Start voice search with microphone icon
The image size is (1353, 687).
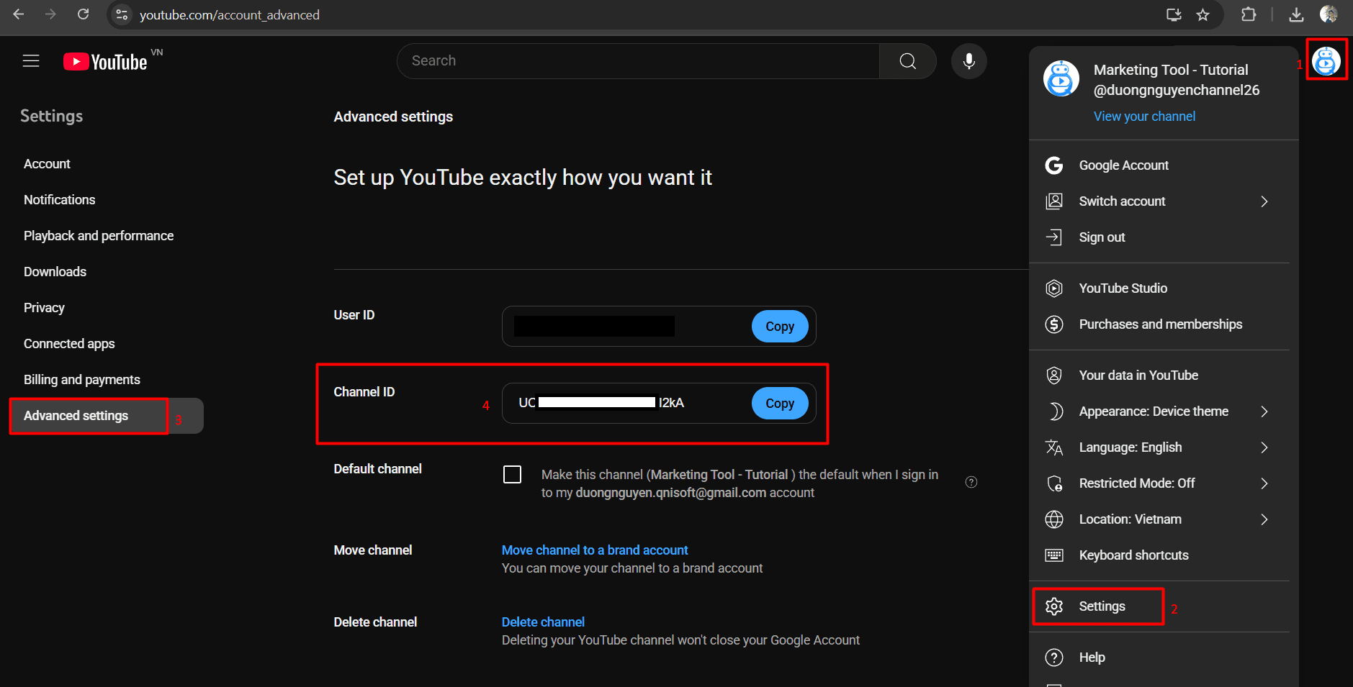[969, 61]
